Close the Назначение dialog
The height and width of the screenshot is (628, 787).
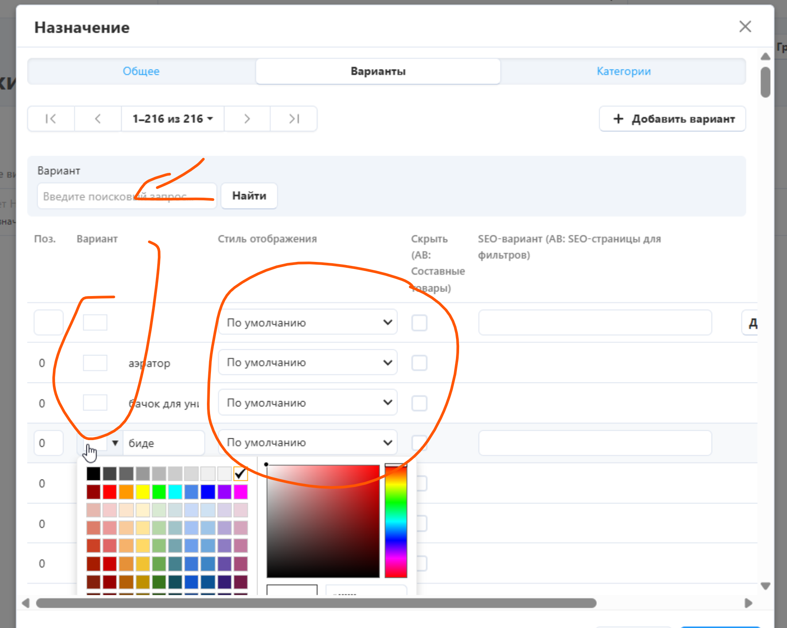coord(745,27)
